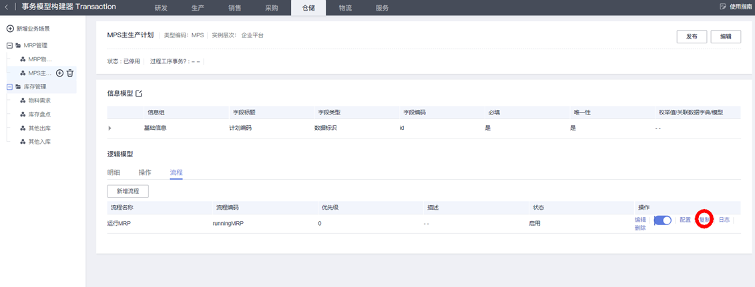Click the 发布 publish button

click(x=692, y=37)
